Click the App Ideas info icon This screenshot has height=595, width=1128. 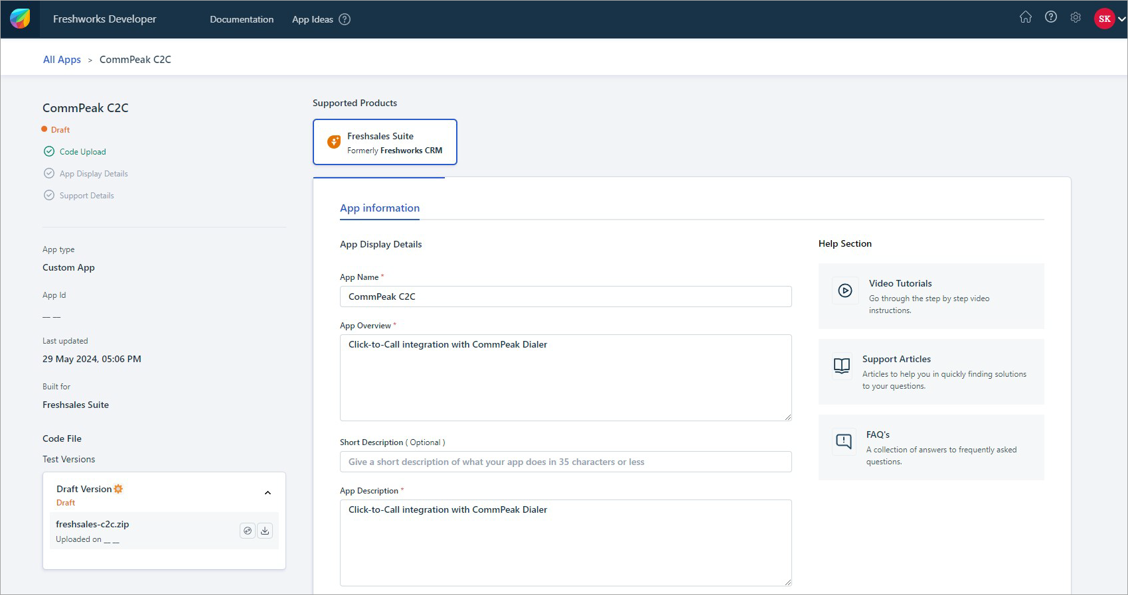pos(345,19)
